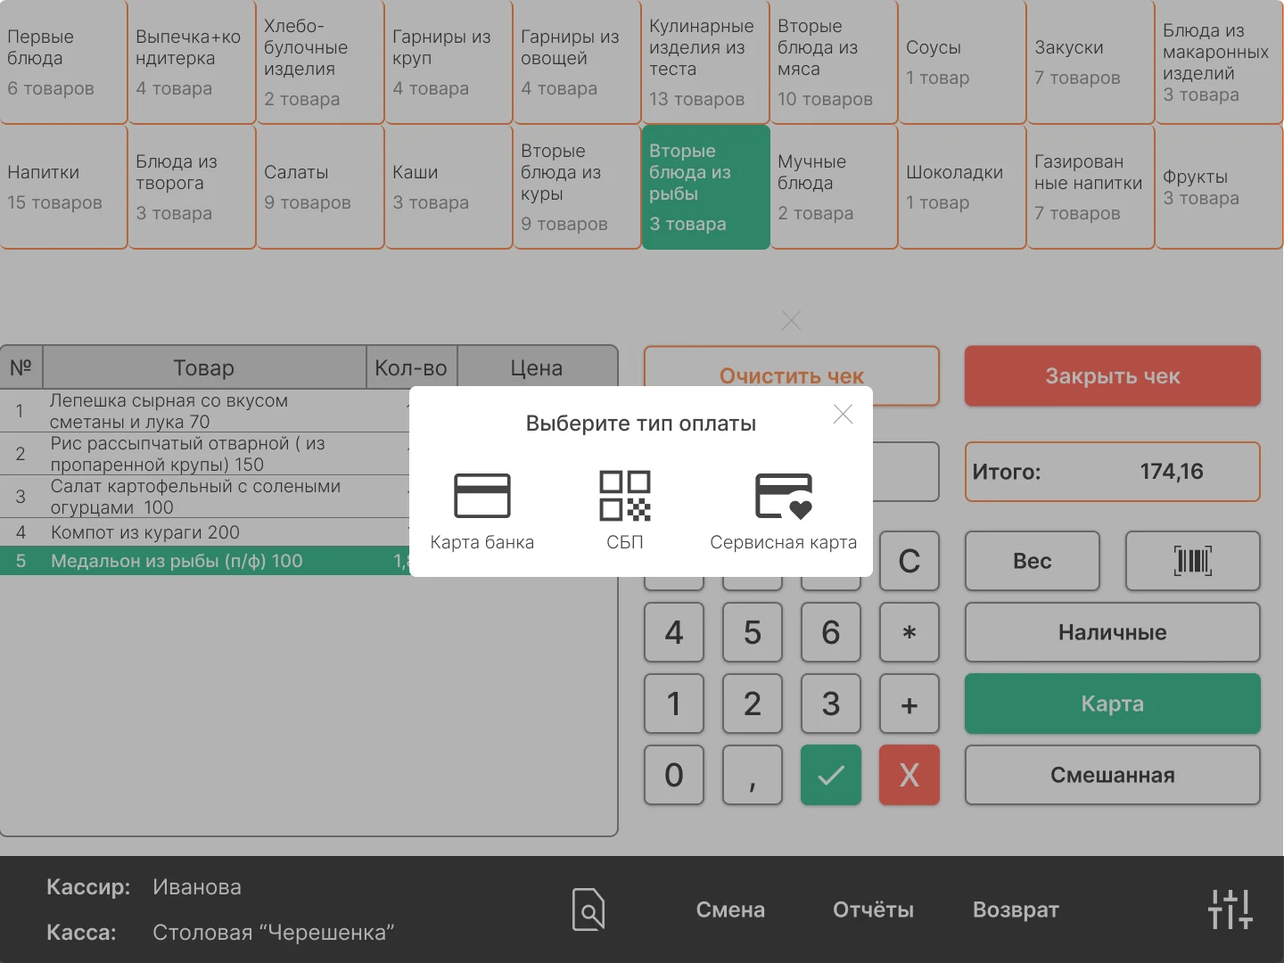
Task: Open the Первые блюда category
Action: pyautogui.click(x=64, y=62)
